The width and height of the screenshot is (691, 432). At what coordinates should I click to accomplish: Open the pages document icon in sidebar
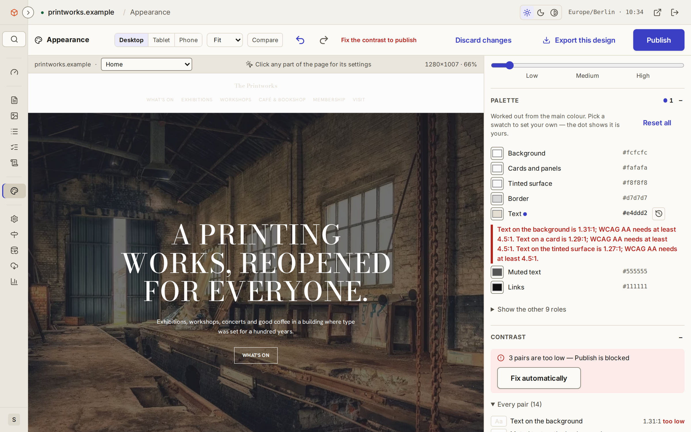click(14, 100)
